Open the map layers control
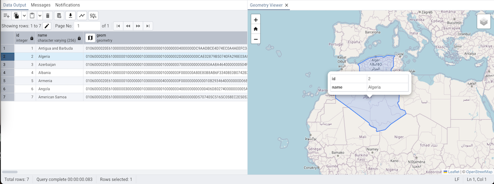Image resolution: width=494 pixels, height=184 pixels. click(484, 22)
